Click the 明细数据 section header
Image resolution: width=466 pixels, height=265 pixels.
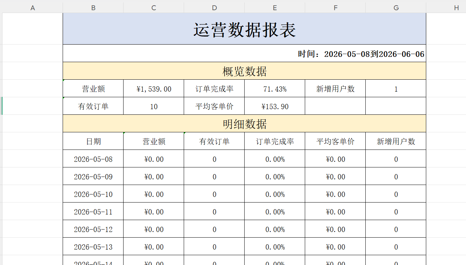(245, 124)
